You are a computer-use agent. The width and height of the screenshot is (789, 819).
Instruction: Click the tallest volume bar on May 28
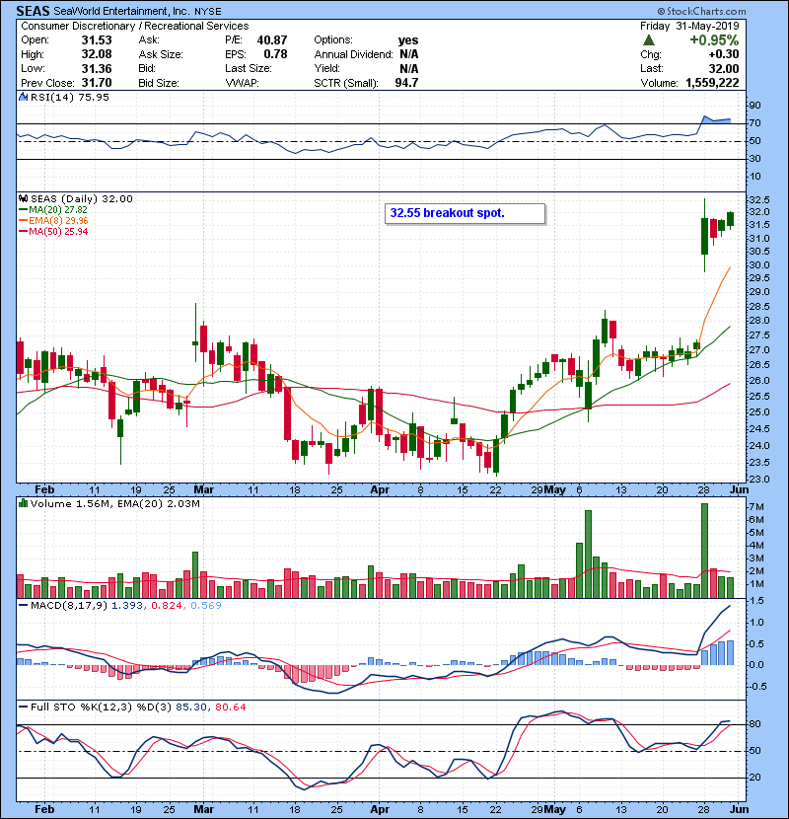[704, 551]
